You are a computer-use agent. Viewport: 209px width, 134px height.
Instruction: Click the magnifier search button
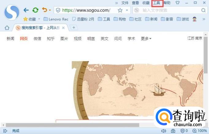tap(203, 10)
